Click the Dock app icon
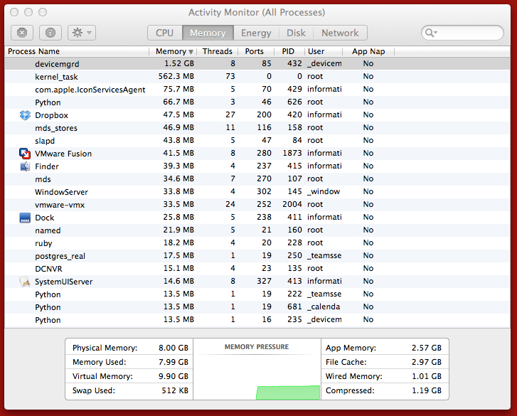 coord(25,218)
